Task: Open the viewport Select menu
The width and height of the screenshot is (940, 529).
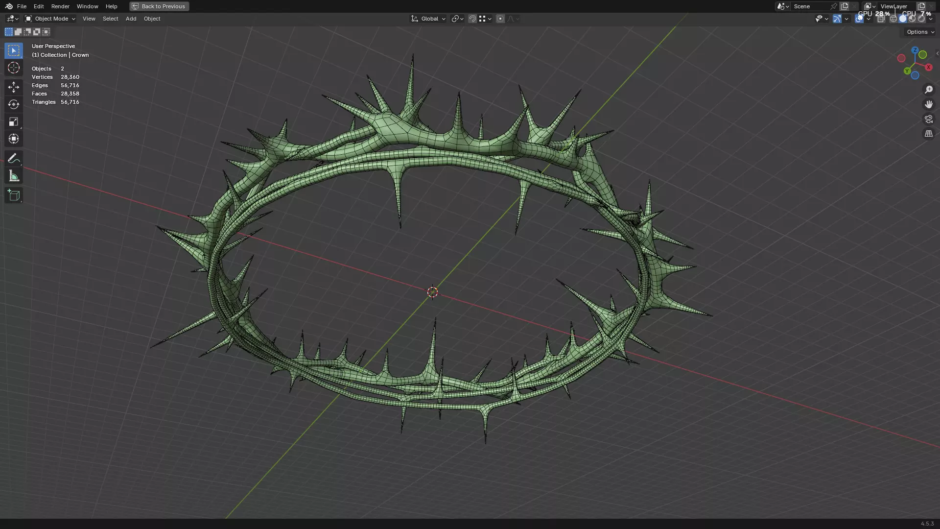Action: click(x=110, y=19)
